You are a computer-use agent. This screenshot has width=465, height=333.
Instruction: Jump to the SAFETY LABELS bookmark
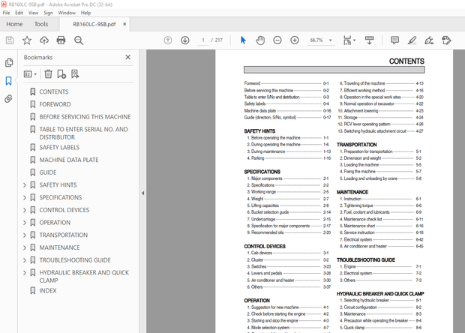tap(59, 147)
